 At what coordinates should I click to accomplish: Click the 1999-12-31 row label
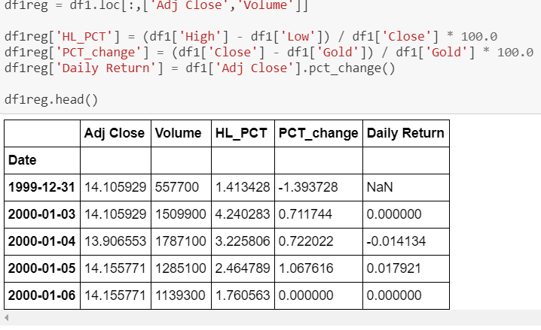click(x=41, y=187)
